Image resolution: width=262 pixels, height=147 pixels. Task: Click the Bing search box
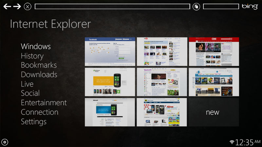221,7
